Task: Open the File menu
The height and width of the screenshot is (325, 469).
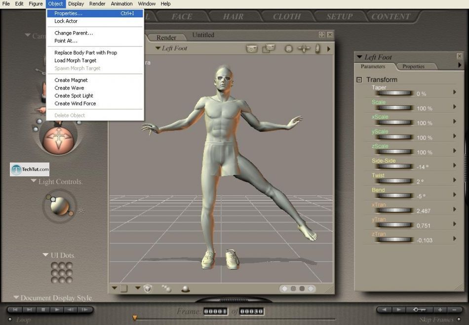Action: 6,4
